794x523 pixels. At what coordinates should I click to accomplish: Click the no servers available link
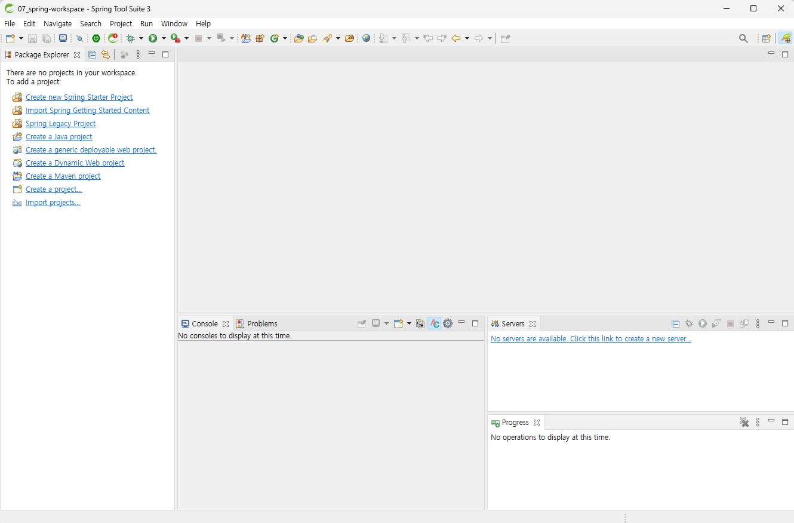[591, 338]
